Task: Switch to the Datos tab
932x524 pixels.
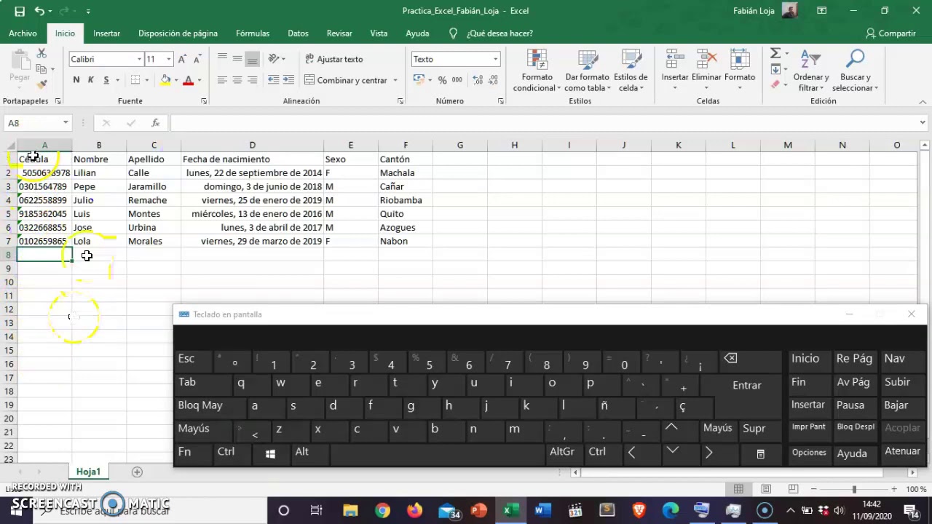Action: point(298,33)
